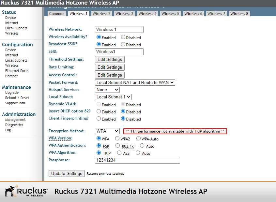Switch to the Wireless 8 tab
Image resolution: width=276 pixels, height=202 pixels.
(239, 14)
